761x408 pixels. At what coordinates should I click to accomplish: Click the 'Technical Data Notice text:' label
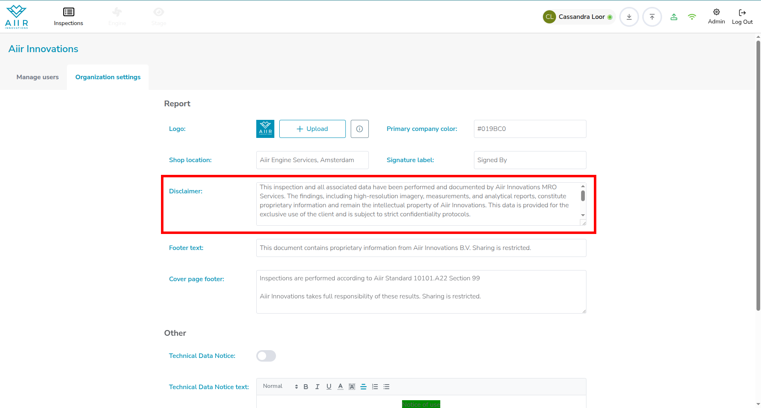point(209,387)
